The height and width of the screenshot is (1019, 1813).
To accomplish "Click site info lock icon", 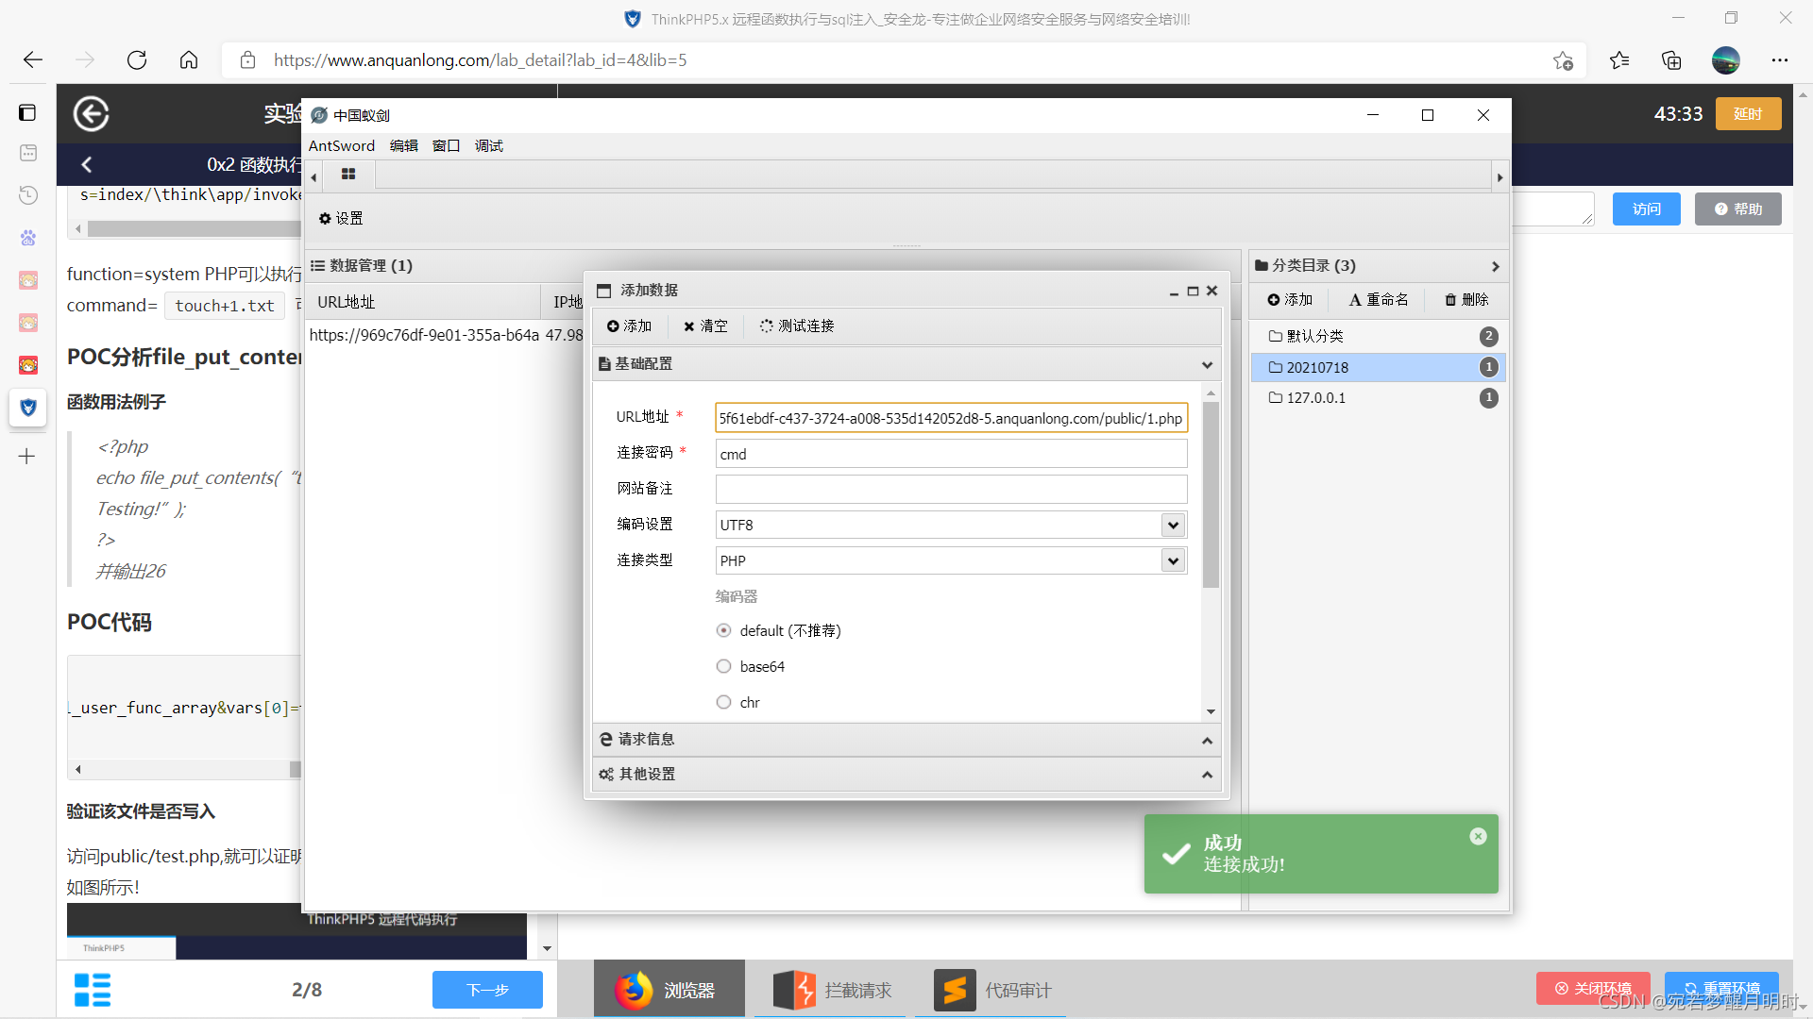I will pos(248,60).
